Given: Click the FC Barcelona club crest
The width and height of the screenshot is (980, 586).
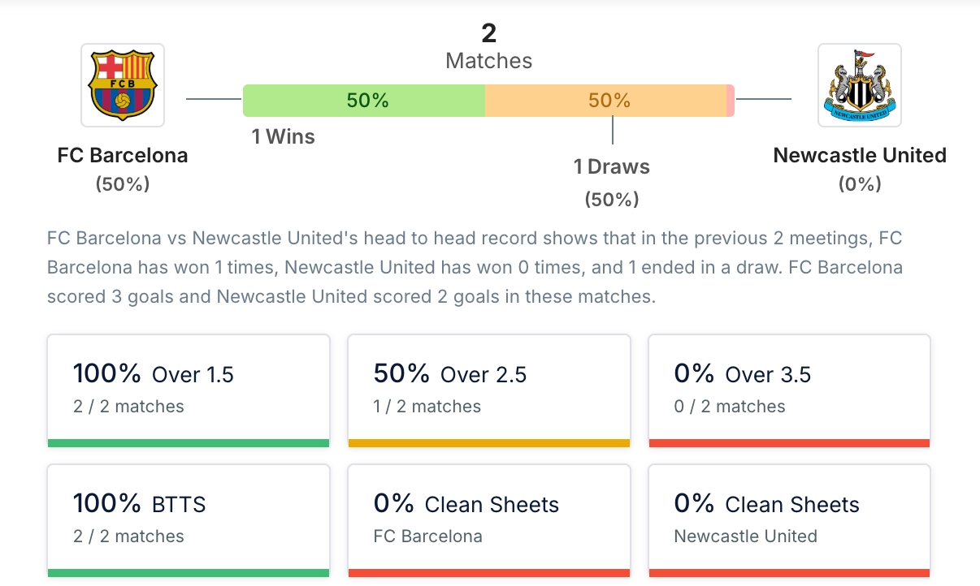Looking at the screenshot, I should (x=122, y=84).
